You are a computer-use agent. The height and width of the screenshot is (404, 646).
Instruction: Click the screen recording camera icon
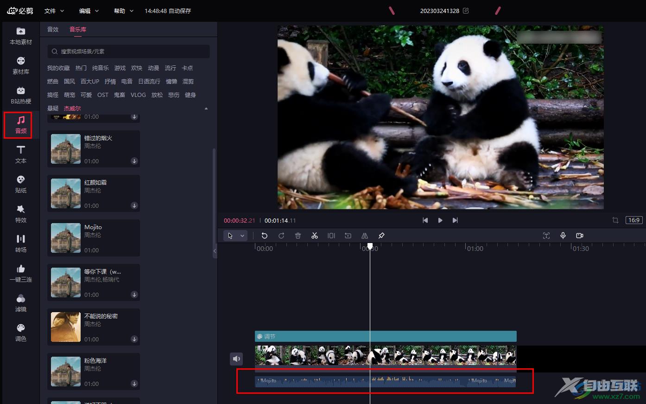580,236
